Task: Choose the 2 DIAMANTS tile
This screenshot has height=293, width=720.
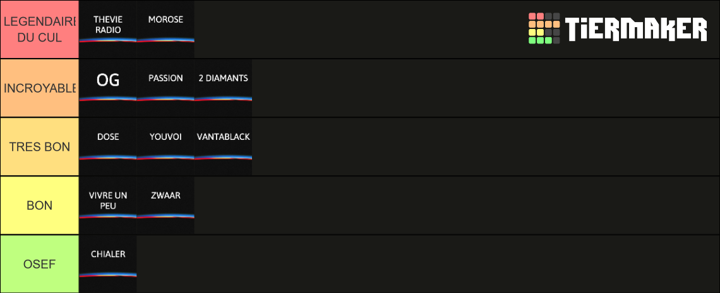Action: coord(223,88)
